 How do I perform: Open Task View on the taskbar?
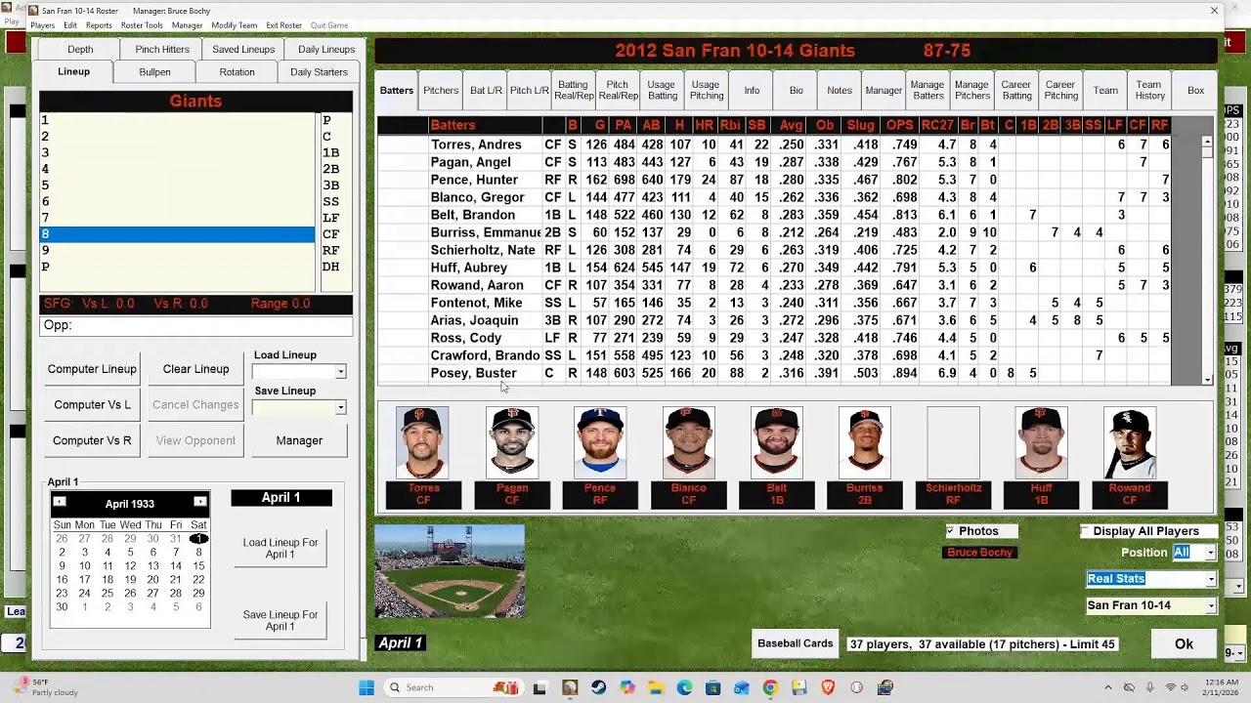pos(539,687)
